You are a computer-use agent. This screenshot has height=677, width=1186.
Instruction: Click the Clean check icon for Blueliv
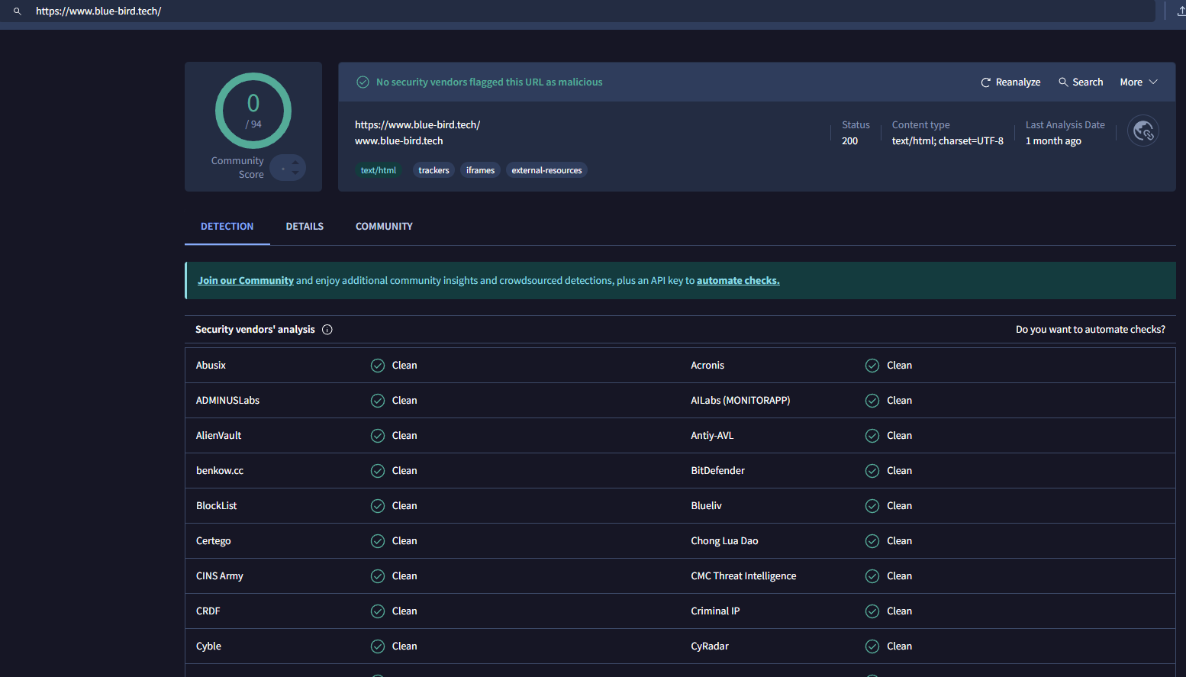pyautogui.click(x=872, y=506)
